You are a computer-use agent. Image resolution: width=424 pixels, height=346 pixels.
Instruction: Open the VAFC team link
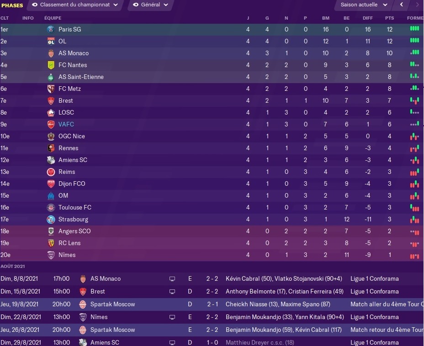click(66, 124)
